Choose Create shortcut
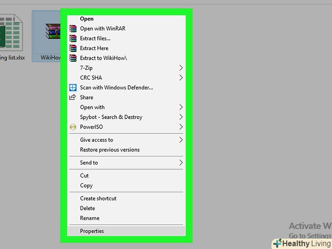 [x=126, y=198]
